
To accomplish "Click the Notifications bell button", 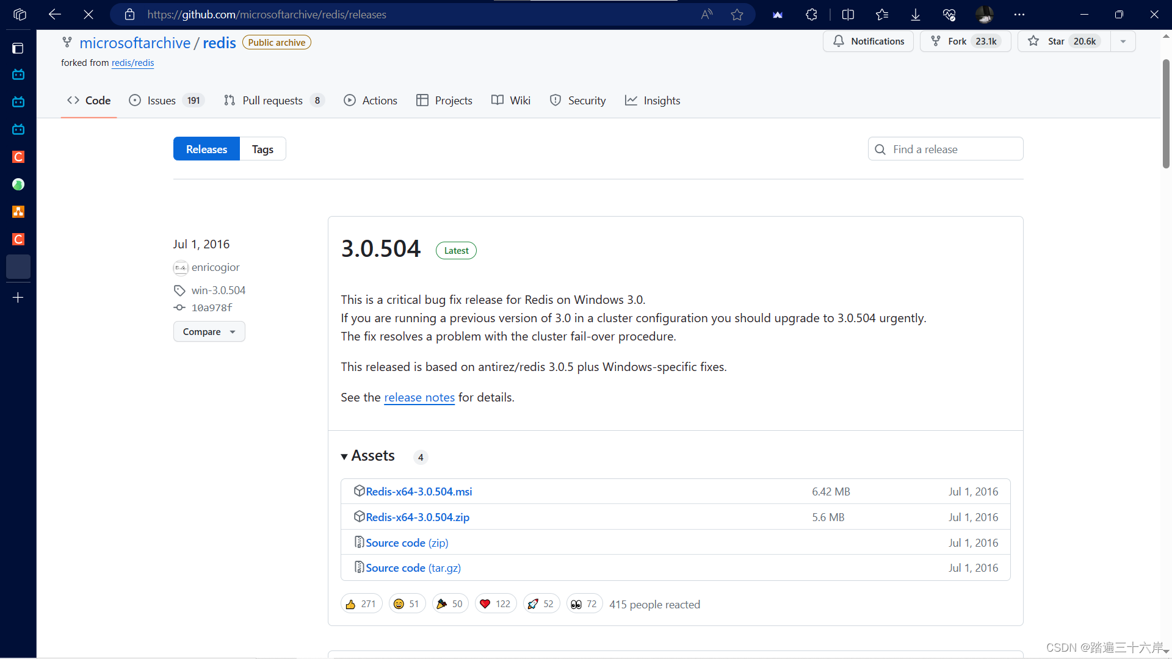I will 868,41.
